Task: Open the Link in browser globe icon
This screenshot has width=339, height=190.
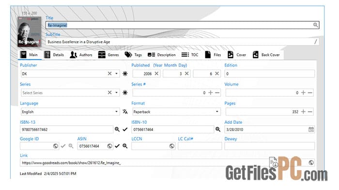Action: (311, 162)
